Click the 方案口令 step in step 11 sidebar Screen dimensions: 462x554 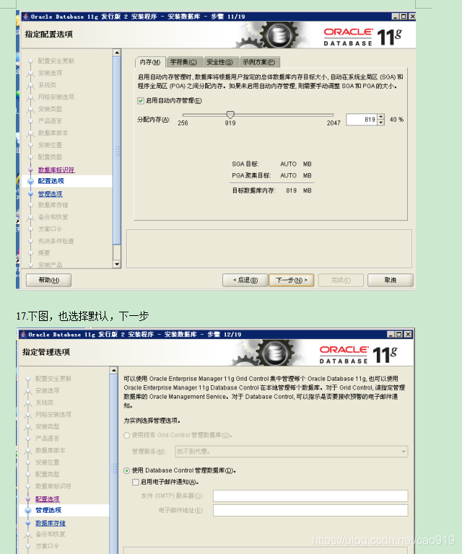coord(50,229)
